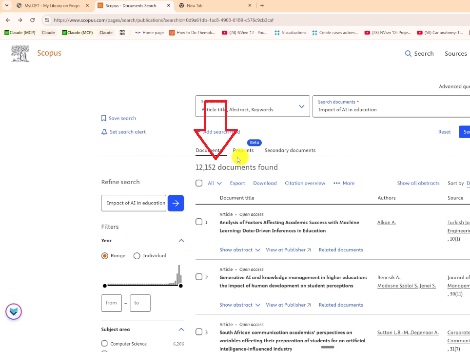Click the left year range slider handle
The height and width of the screenshot is (352, 470).
[105, 286]
